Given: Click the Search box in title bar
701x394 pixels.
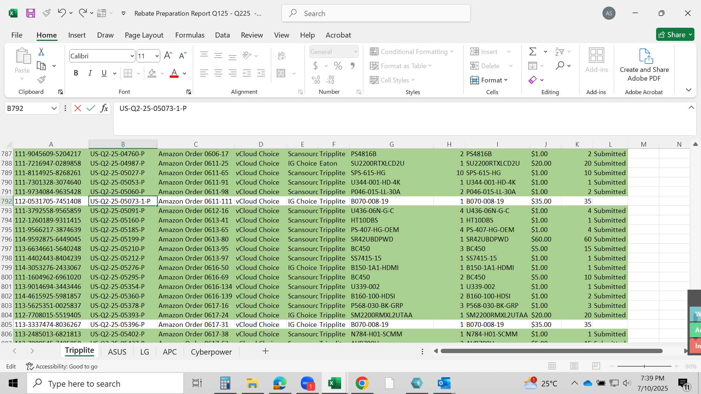Looking at the screenshot, I should pos(376,13).
